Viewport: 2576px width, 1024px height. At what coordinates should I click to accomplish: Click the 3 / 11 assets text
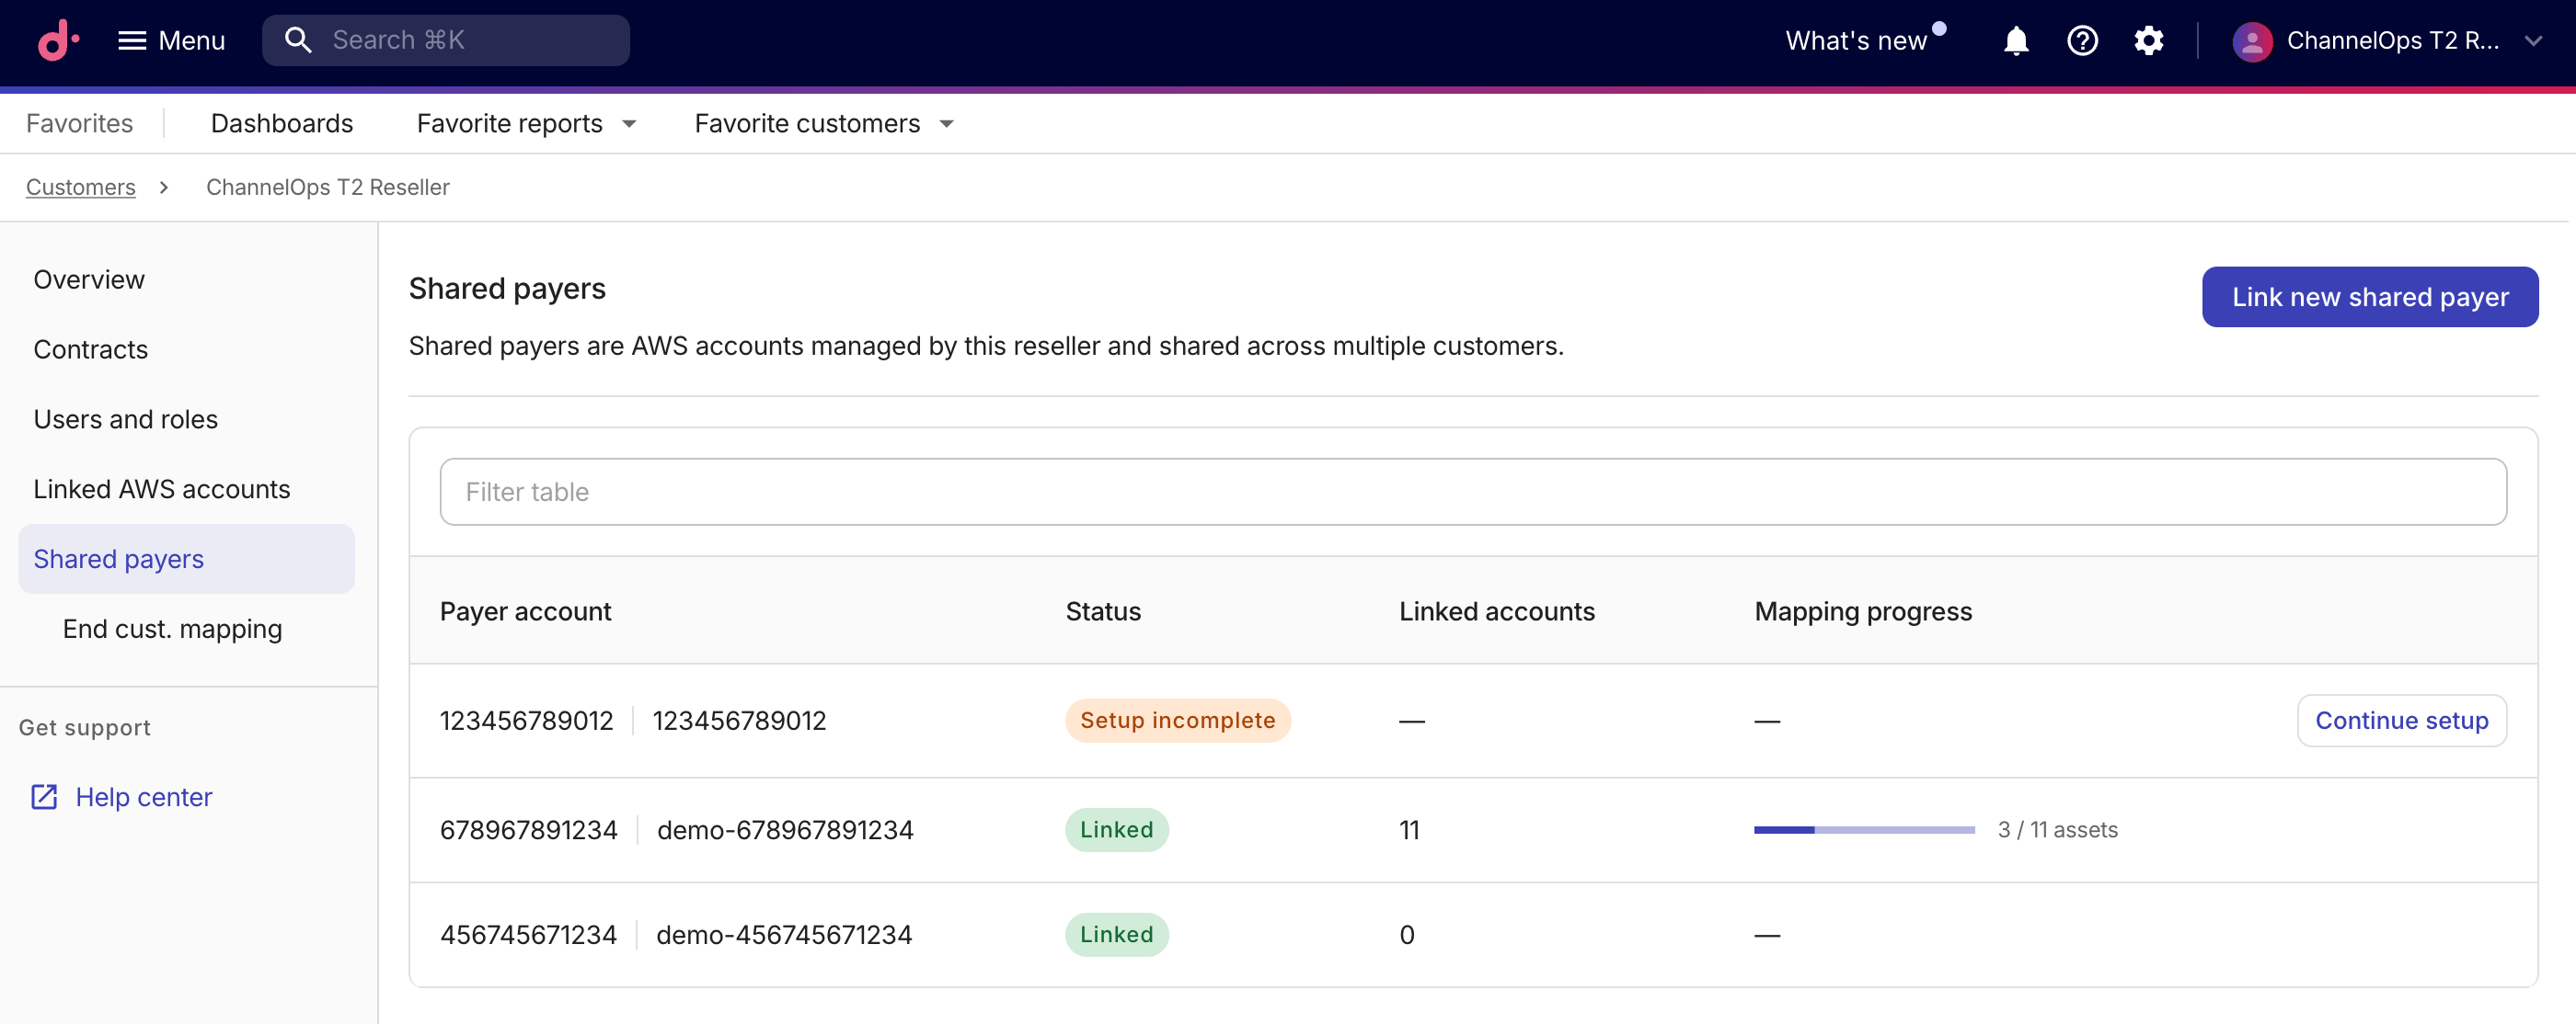point(2057,829)
